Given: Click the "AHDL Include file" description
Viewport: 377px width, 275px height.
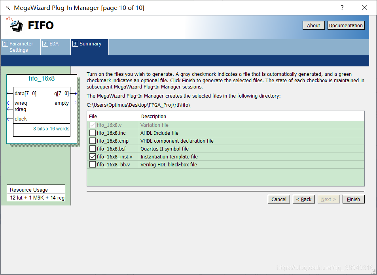Looking at the screenshot, I should [159, 133].
